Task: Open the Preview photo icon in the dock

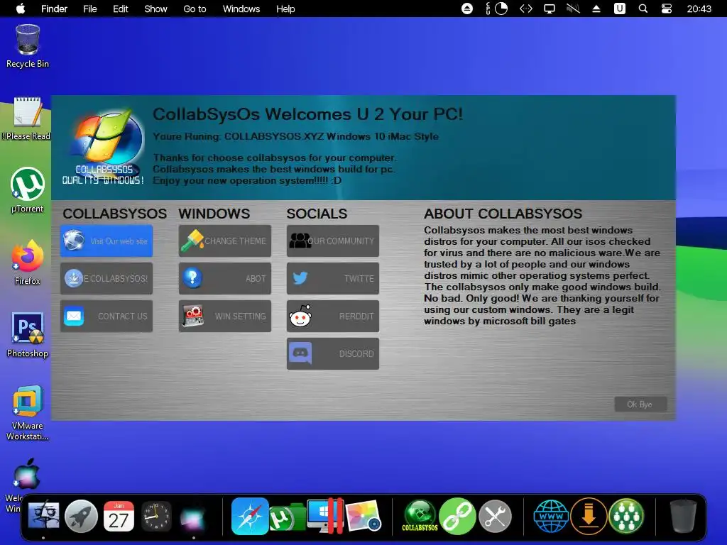Action: pos(363,516)
